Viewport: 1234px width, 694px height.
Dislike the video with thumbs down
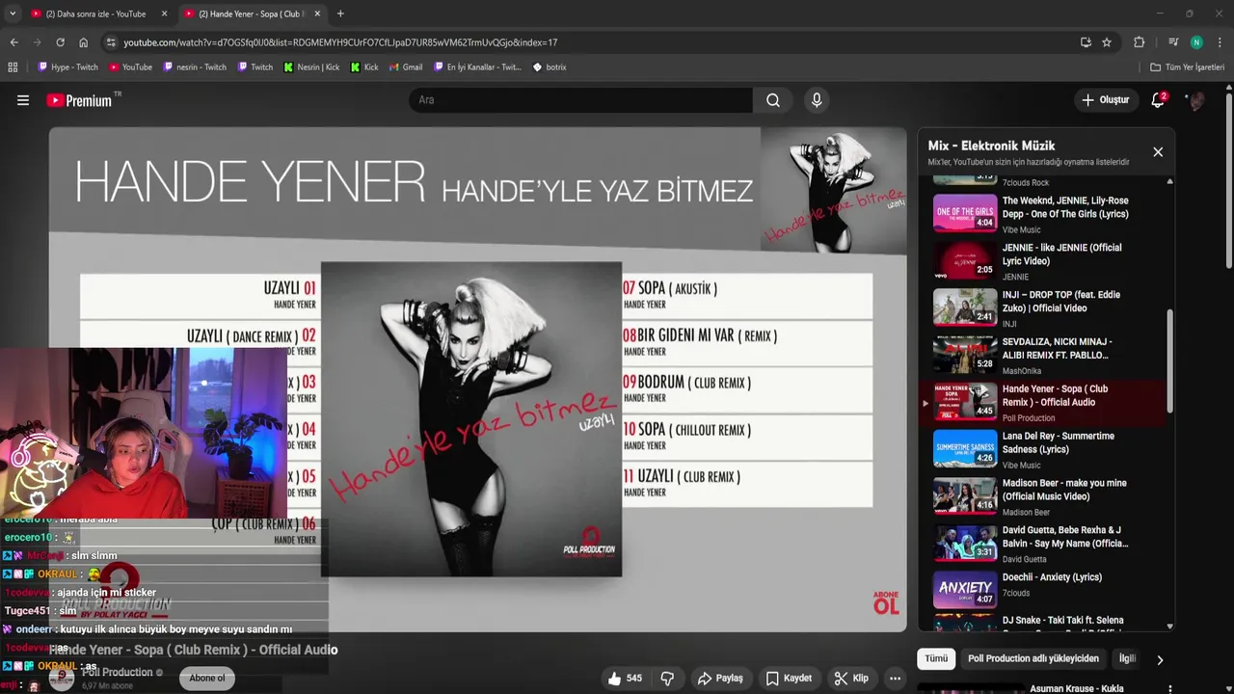pos(667,679)
